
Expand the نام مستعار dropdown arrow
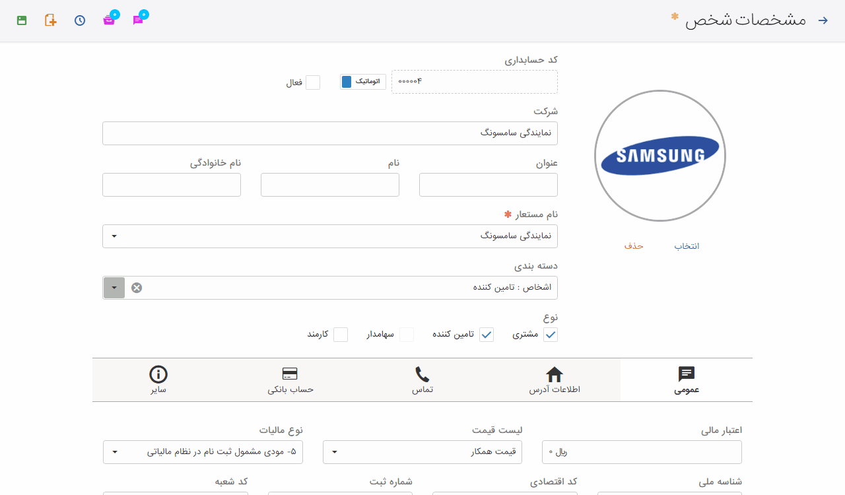pos(114,236)
